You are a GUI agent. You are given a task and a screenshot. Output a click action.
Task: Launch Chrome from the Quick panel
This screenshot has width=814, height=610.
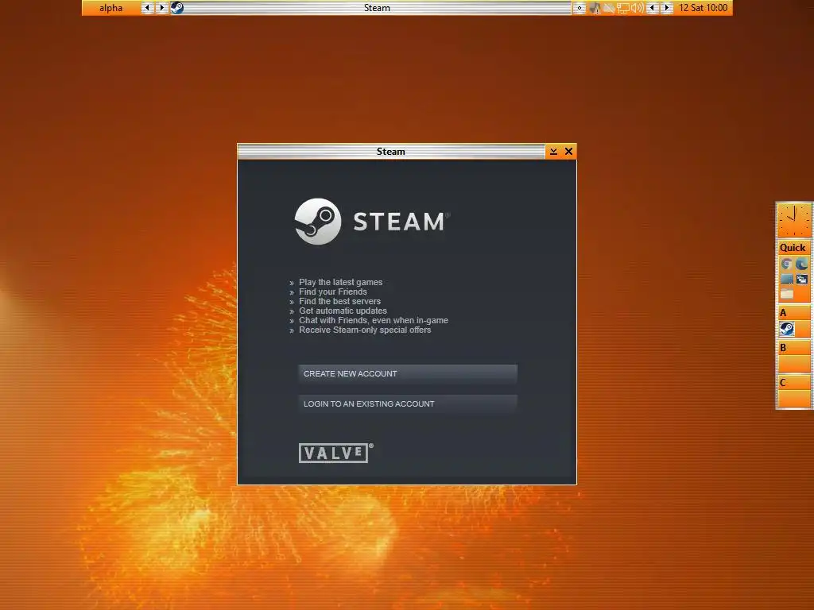pyautogui.click(x=786, y=264)
